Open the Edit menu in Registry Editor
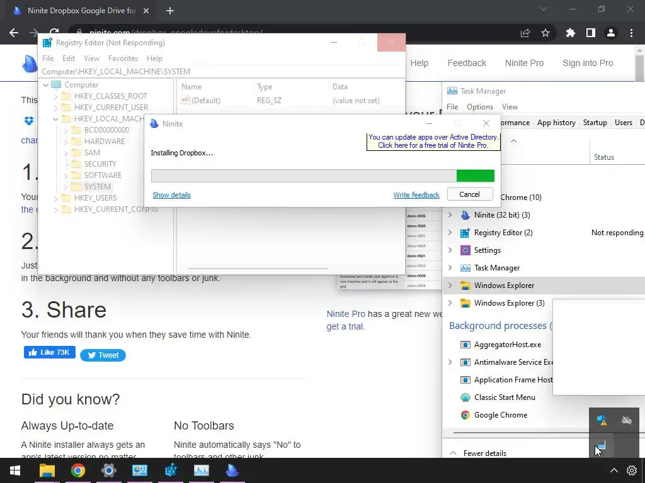645x483 pixels. tap(68, 58)
